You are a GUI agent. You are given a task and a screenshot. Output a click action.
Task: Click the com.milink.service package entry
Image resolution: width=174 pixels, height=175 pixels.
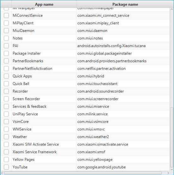pos(93,114)
